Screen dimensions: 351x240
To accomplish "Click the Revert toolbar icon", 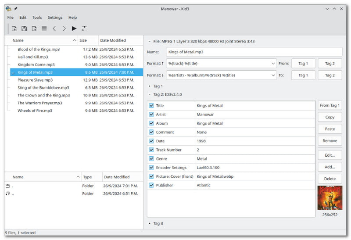I will (34, 29).
